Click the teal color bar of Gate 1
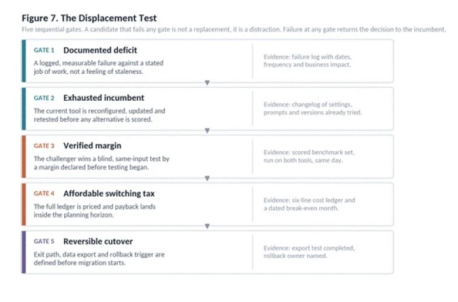Image resolution: width=458 pixels, height=302 pixels. coord(24,61)
